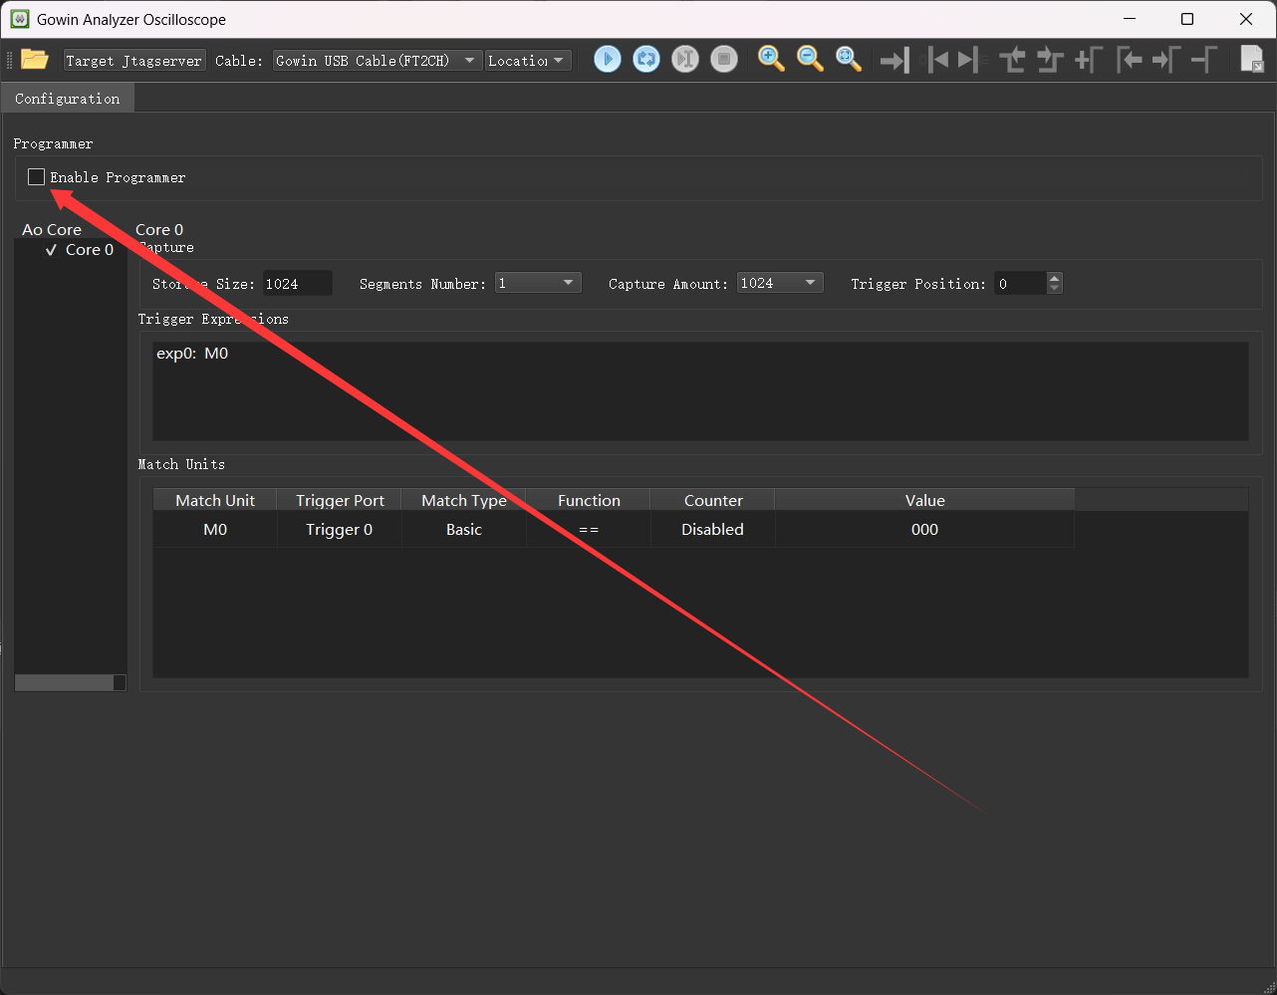Click the next edge step-right icon
This screenshot has width=1277, height=995.
click(x=1050, y=61)
